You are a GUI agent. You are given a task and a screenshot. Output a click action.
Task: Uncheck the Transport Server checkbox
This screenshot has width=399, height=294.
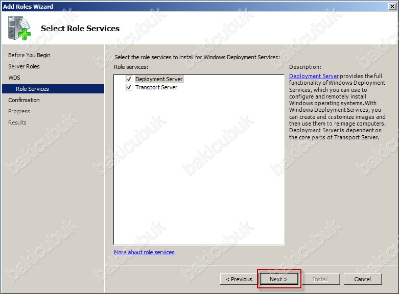[129, 87]
